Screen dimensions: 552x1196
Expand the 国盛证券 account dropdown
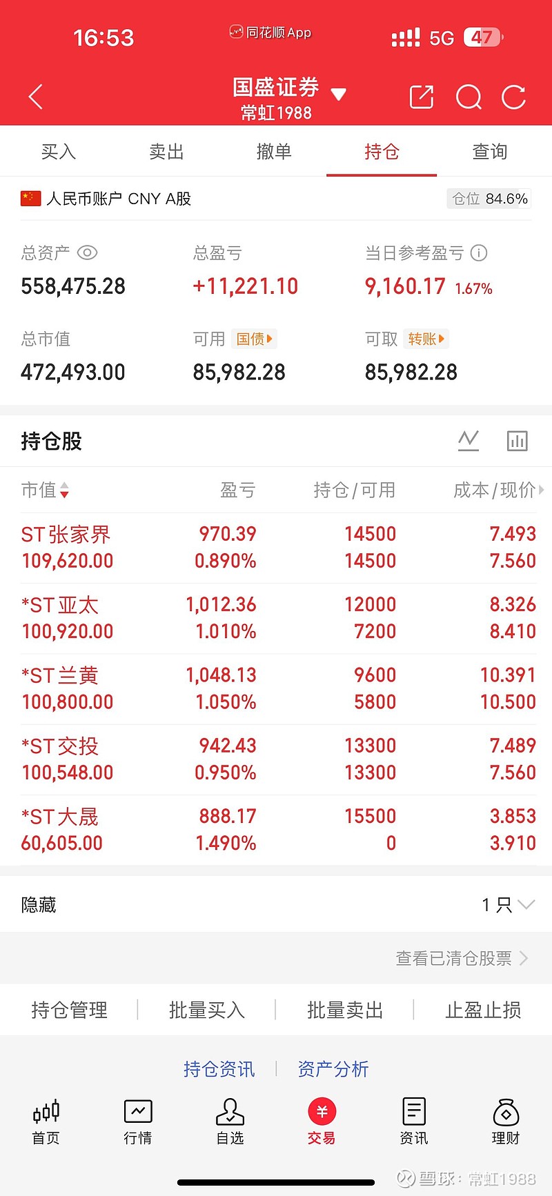pyautogui.click(x=338, y=94)
